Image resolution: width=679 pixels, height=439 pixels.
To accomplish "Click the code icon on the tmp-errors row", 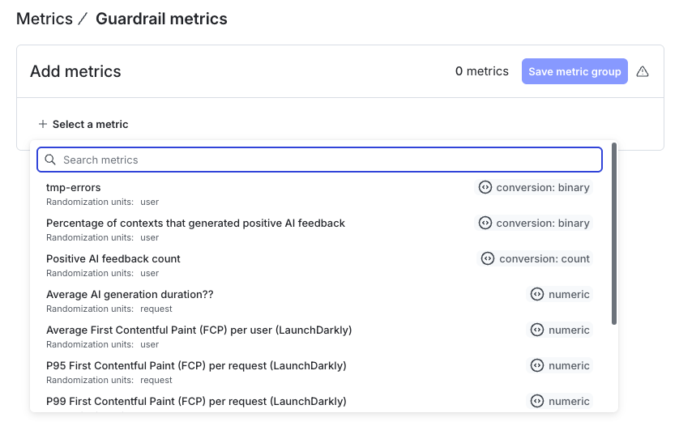I will click(485, 187).
